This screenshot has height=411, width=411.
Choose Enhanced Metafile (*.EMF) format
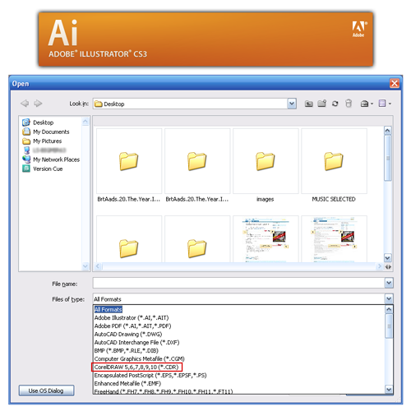pos(127,384)
